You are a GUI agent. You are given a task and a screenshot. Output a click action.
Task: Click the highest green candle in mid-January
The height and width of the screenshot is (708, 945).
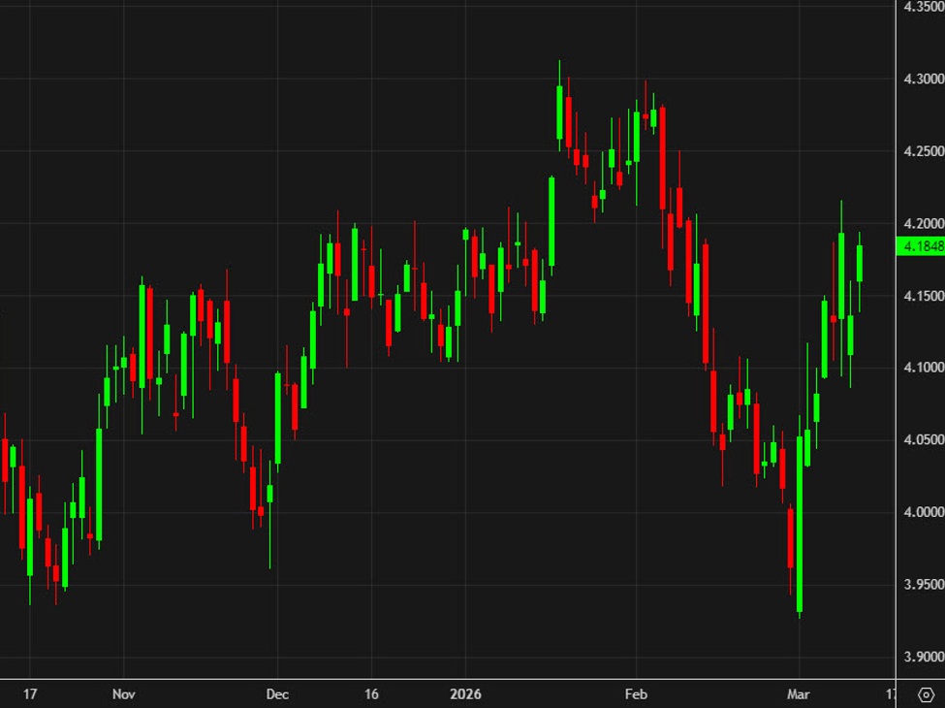coord(559,113)
